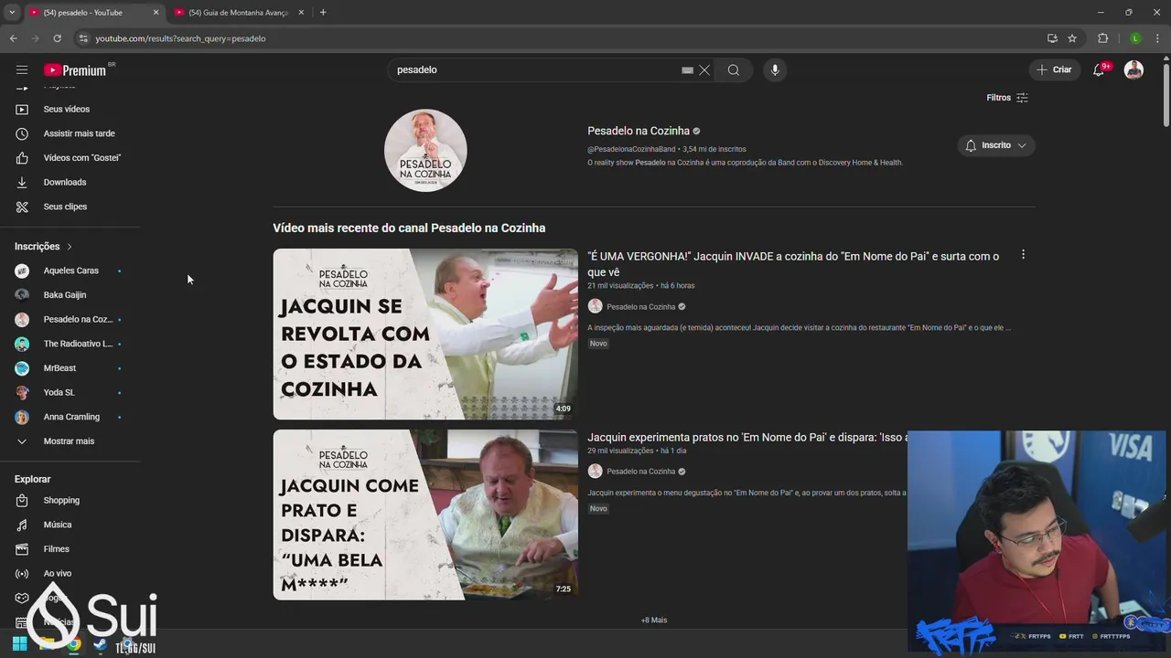
Task: Open the Chrome three-dot menu
Action: [x=1157, y=38]
